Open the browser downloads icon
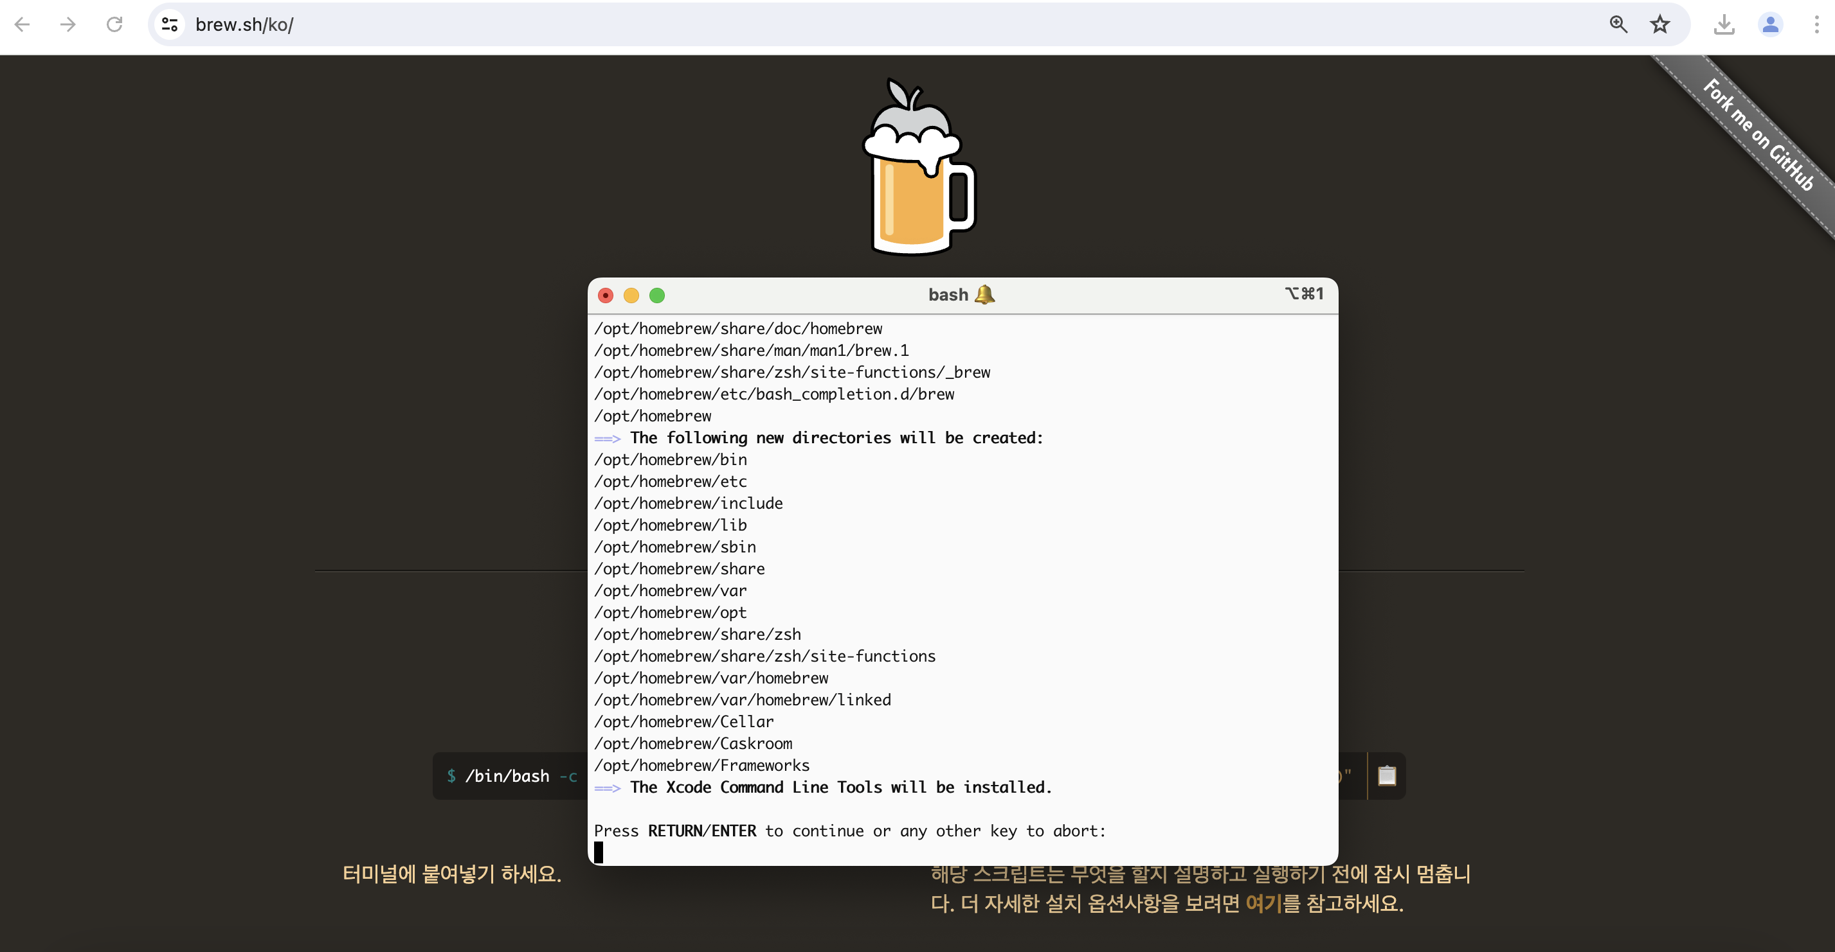The width and height of the screenshot is (1835, 952). [x=1724, y=25]
